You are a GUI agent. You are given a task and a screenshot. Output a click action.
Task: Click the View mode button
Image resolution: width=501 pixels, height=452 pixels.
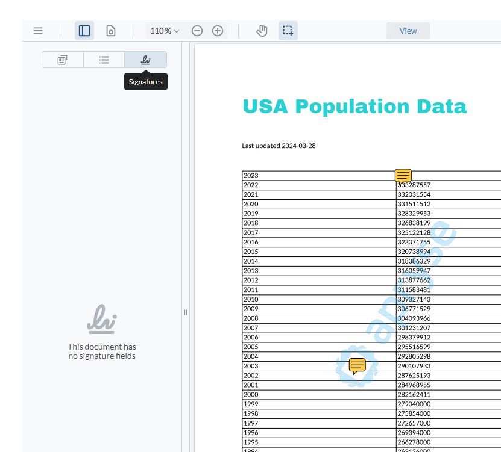(x=408, y=31)
